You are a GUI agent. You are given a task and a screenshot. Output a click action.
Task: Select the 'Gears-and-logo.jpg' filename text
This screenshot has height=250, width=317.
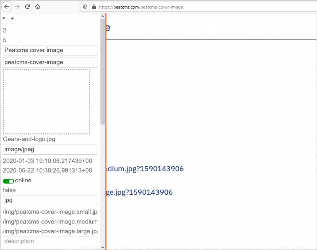click(29, 139)
